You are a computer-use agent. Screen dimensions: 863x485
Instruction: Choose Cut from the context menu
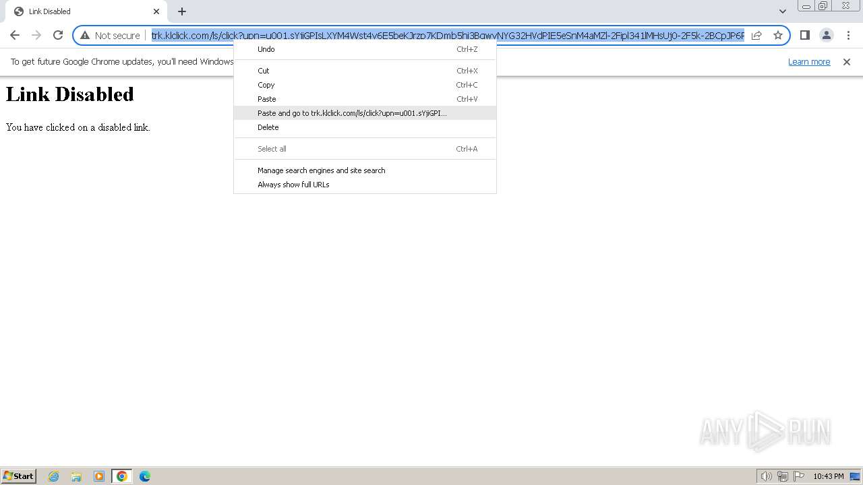365,71
